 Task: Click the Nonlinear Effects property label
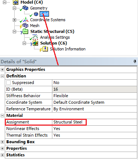coord(23,129)
